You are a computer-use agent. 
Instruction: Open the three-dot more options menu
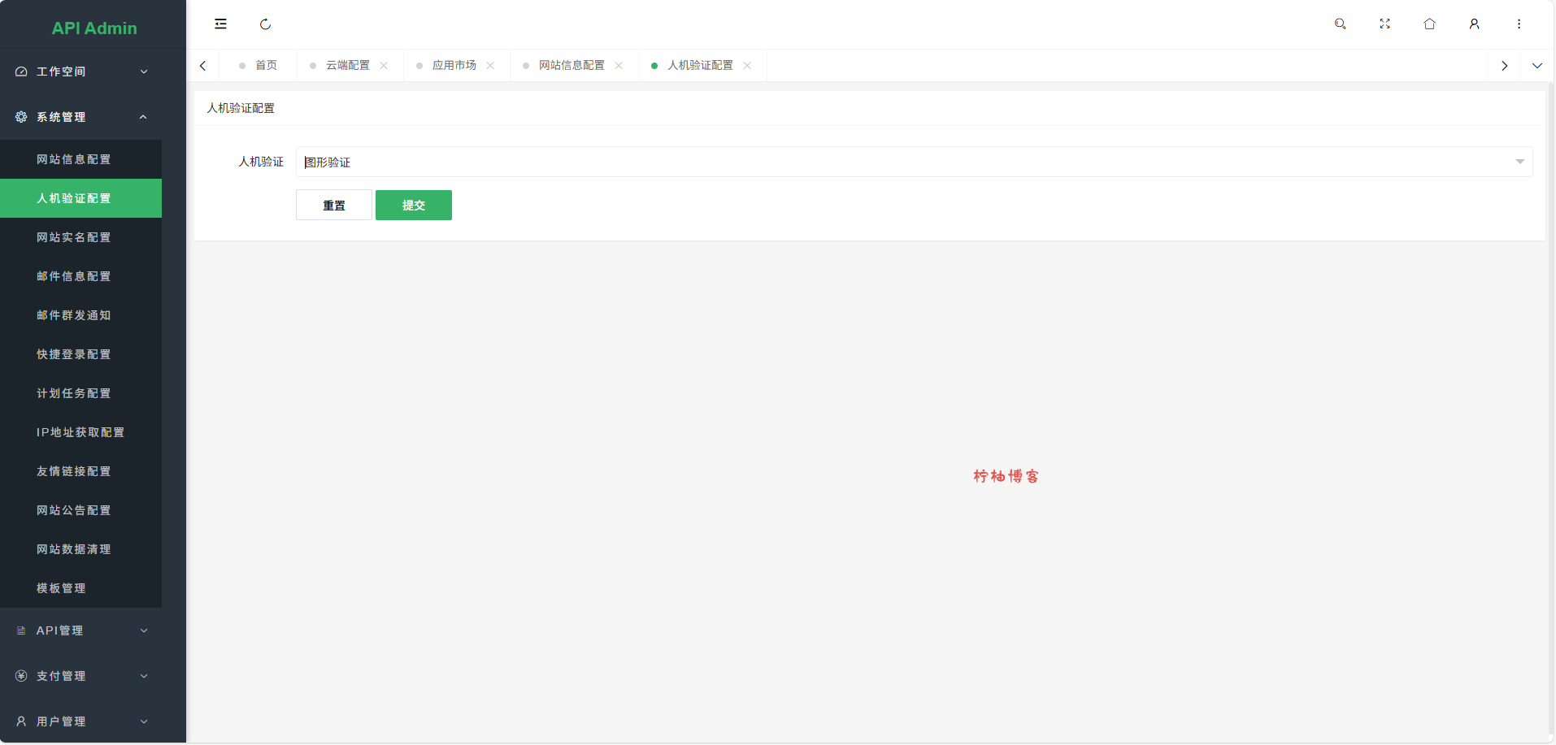click(x=1519, y=24)
